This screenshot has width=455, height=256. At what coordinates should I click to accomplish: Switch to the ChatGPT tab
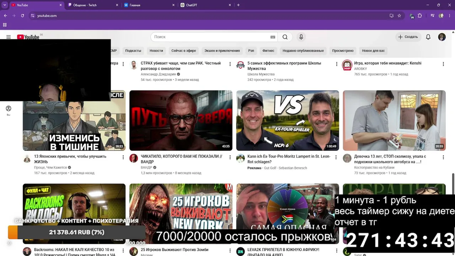coord(206,5)
